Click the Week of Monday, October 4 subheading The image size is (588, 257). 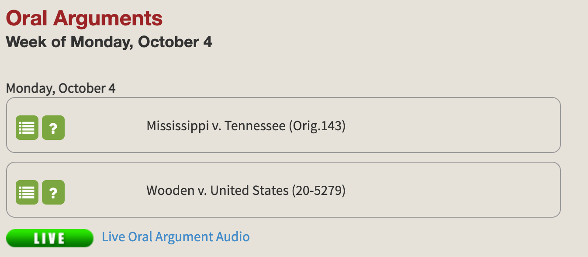click(x=109, y=42)
